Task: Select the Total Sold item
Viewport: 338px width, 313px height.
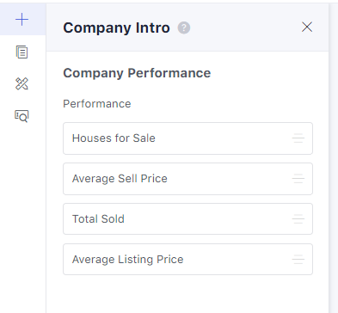Action: click(187, 219)
